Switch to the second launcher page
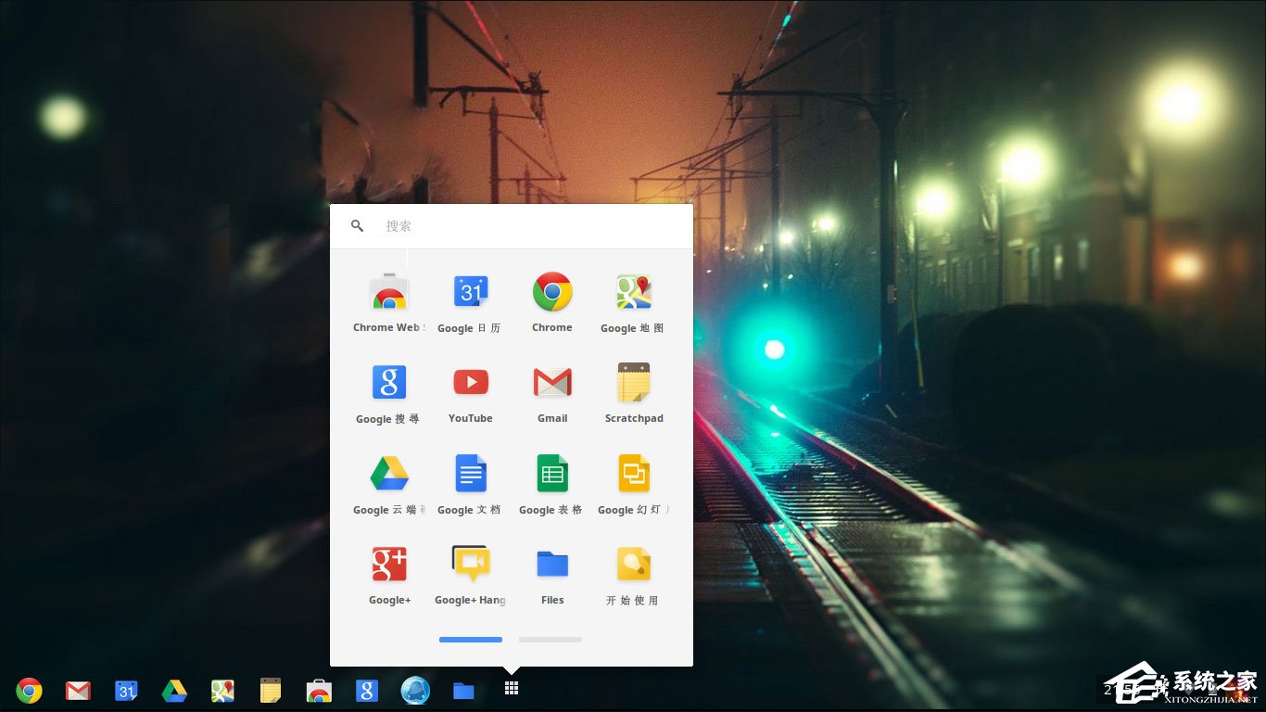1266x712 pixels. pos(550,639)
